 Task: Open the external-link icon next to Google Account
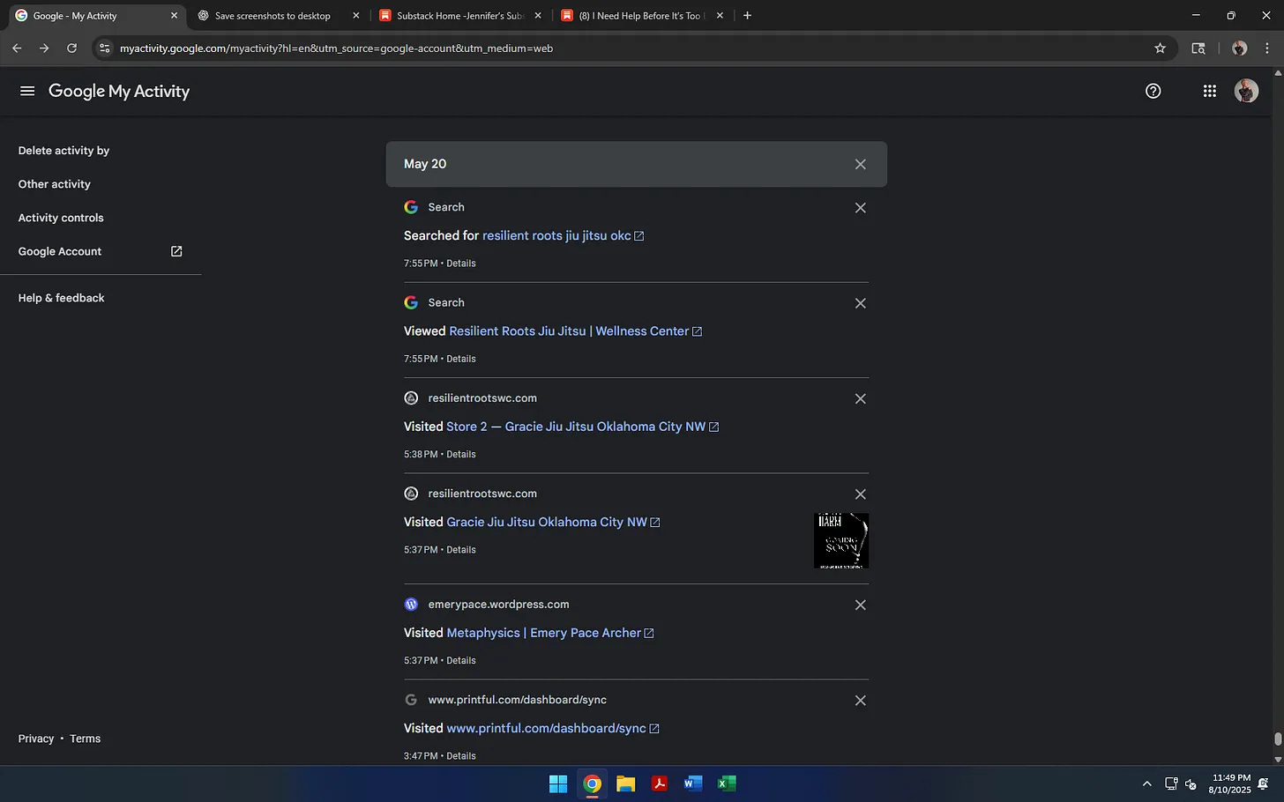[176, 251]
